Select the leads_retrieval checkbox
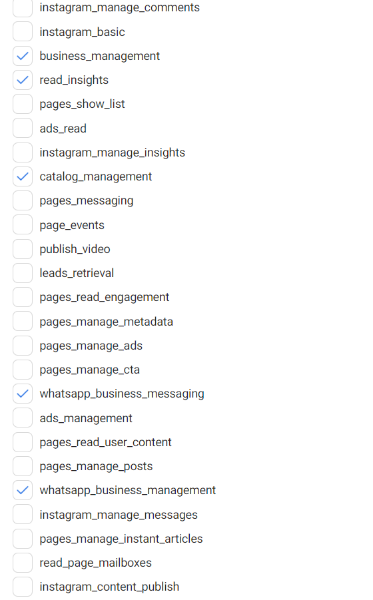Screen dimensions: 373x600 point(23,273)
